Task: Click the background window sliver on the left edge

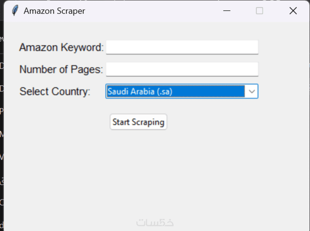Action: [2, 116]
